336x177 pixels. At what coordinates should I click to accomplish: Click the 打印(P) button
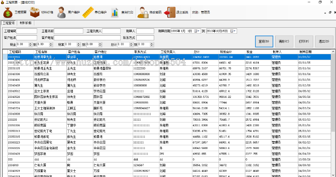click(x=304, y=41)
